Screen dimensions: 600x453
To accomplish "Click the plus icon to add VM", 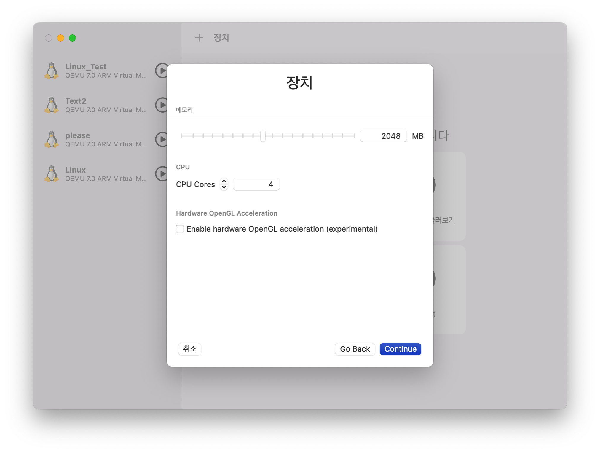I will (199, 38).
